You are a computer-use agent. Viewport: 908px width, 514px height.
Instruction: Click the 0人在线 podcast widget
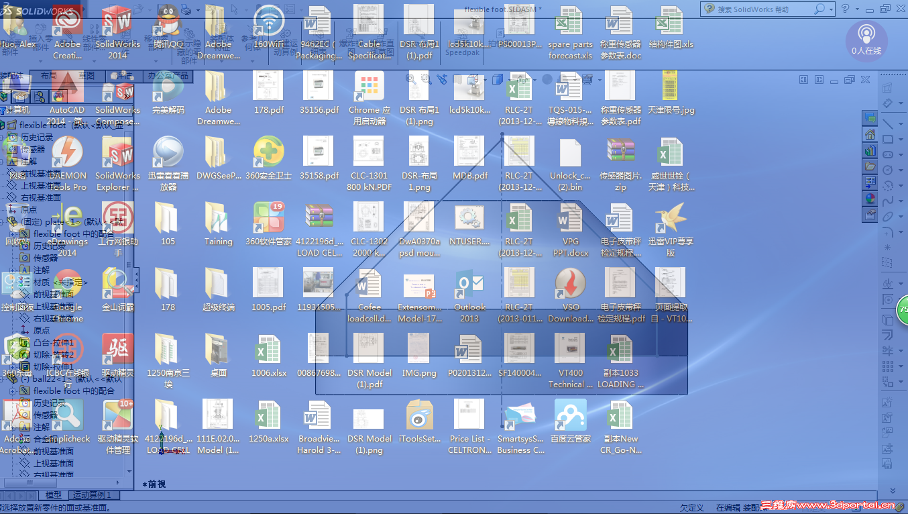click(x=866, y=41)
